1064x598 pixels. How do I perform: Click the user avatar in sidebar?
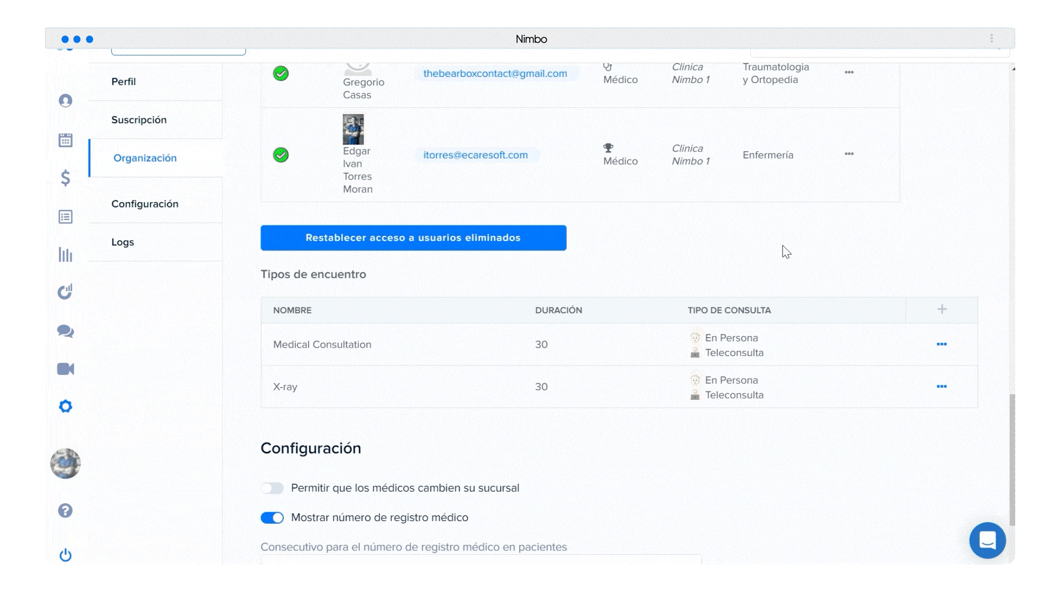[x=65, y=463]
